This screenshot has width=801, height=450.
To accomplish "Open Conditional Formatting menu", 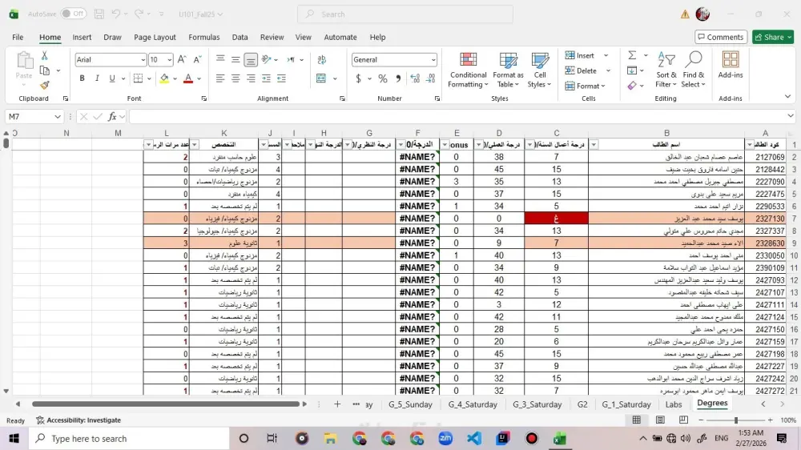I will (468, 70).
